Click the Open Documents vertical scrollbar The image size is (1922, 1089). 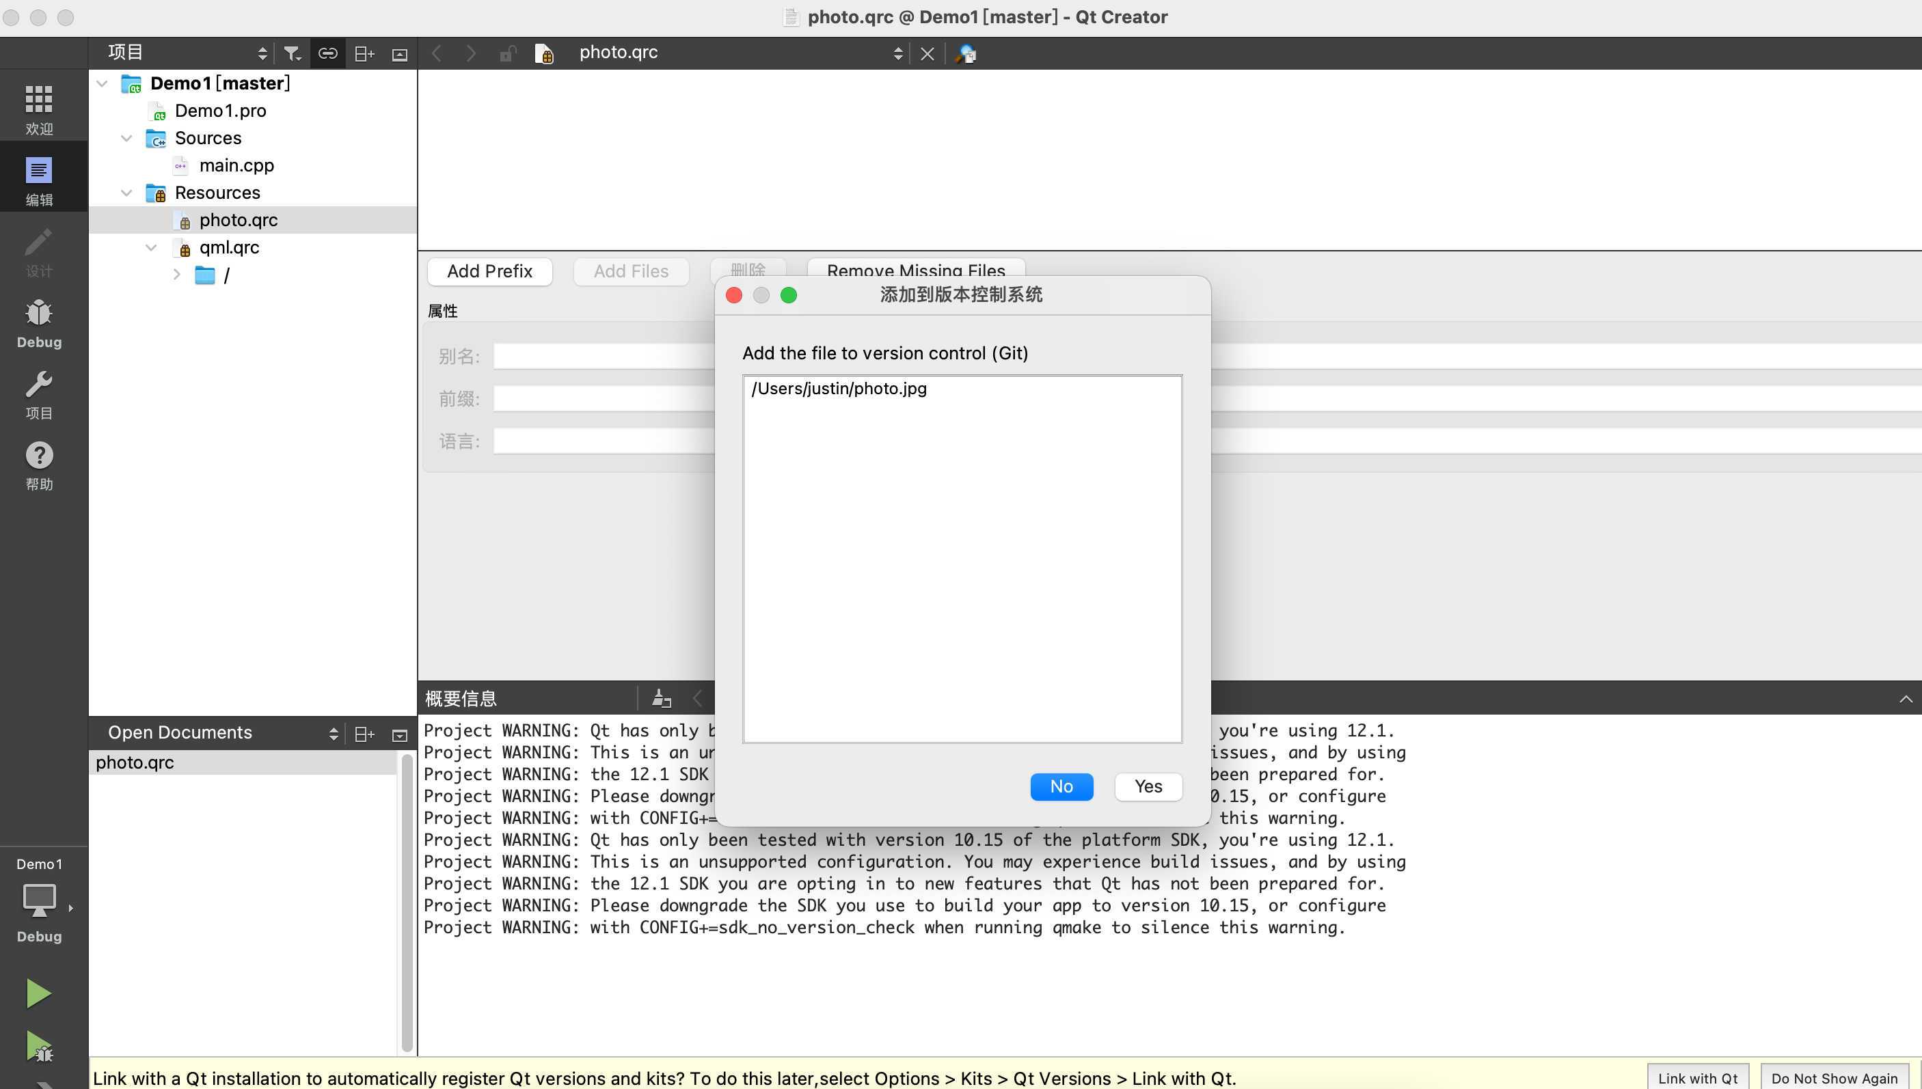(407, 902)
